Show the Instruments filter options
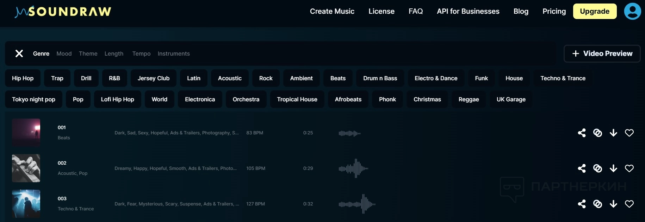Image resolution: width=645 pixels, height=222 pixels. click(x=174, y=53)
